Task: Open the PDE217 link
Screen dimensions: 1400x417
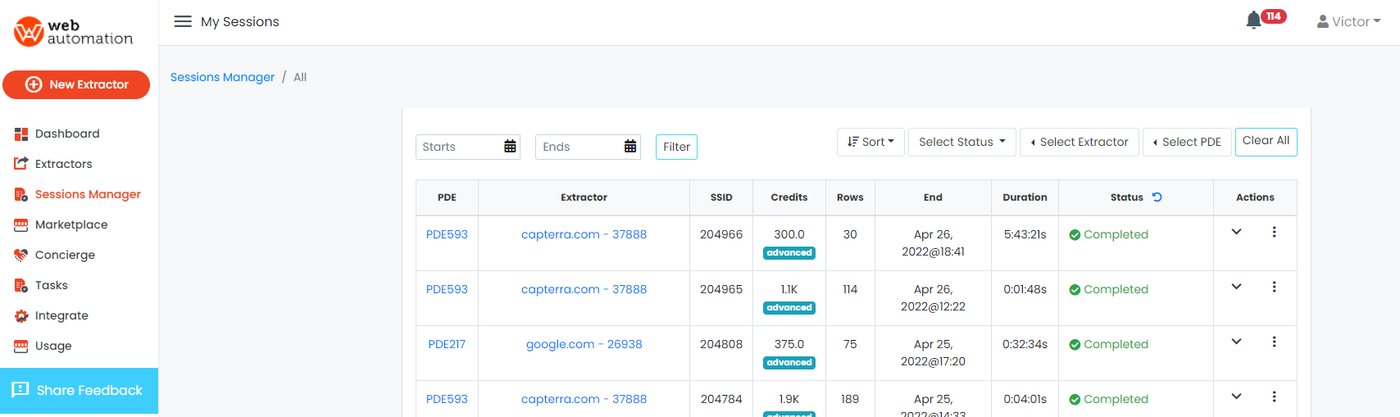Action: (x=447, y=344)
